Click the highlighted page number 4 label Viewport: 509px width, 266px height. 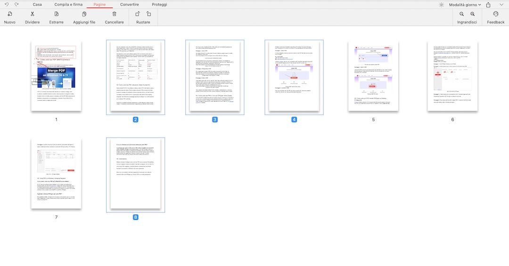coord(294,120)
